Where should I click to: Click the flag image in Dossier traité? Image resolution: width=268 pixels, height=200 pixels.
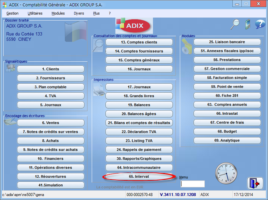click(x=75, y=32)
